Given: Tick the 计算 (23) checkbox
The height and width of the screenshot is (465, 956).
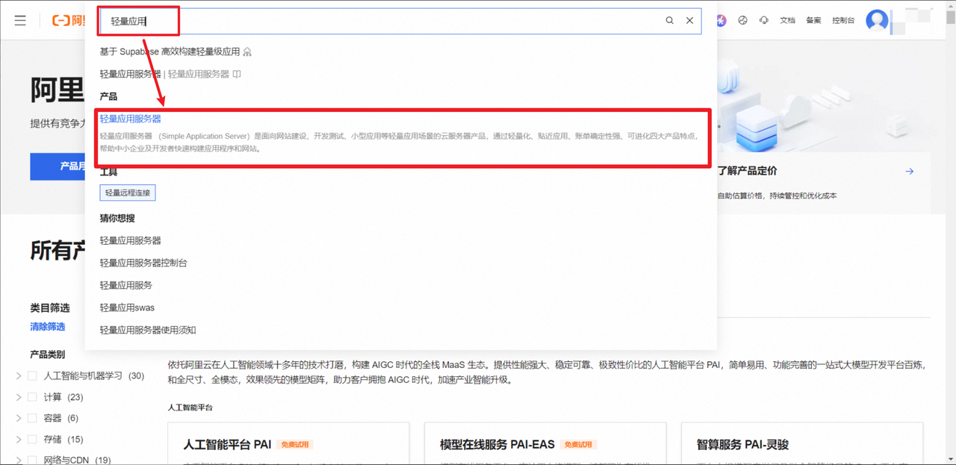Looking at the screenshot, I should [x=32, y=397].
